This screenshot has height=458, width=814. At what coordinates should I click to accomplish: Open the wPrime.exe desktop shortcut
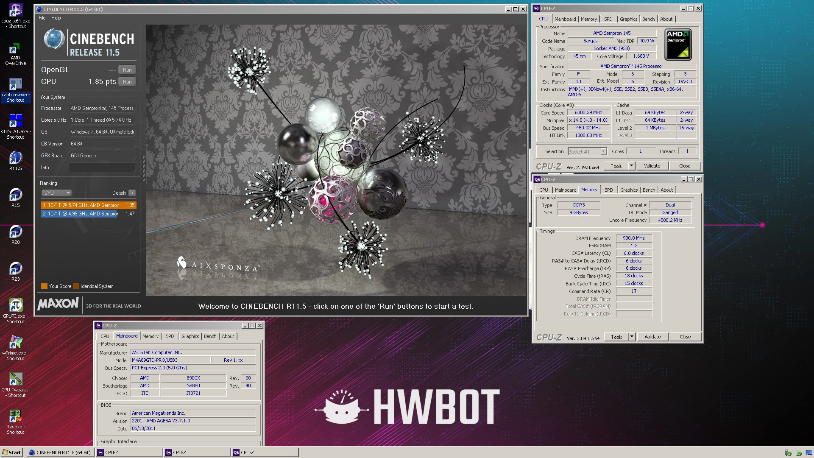pyautogui.click(x=16, y=348)
